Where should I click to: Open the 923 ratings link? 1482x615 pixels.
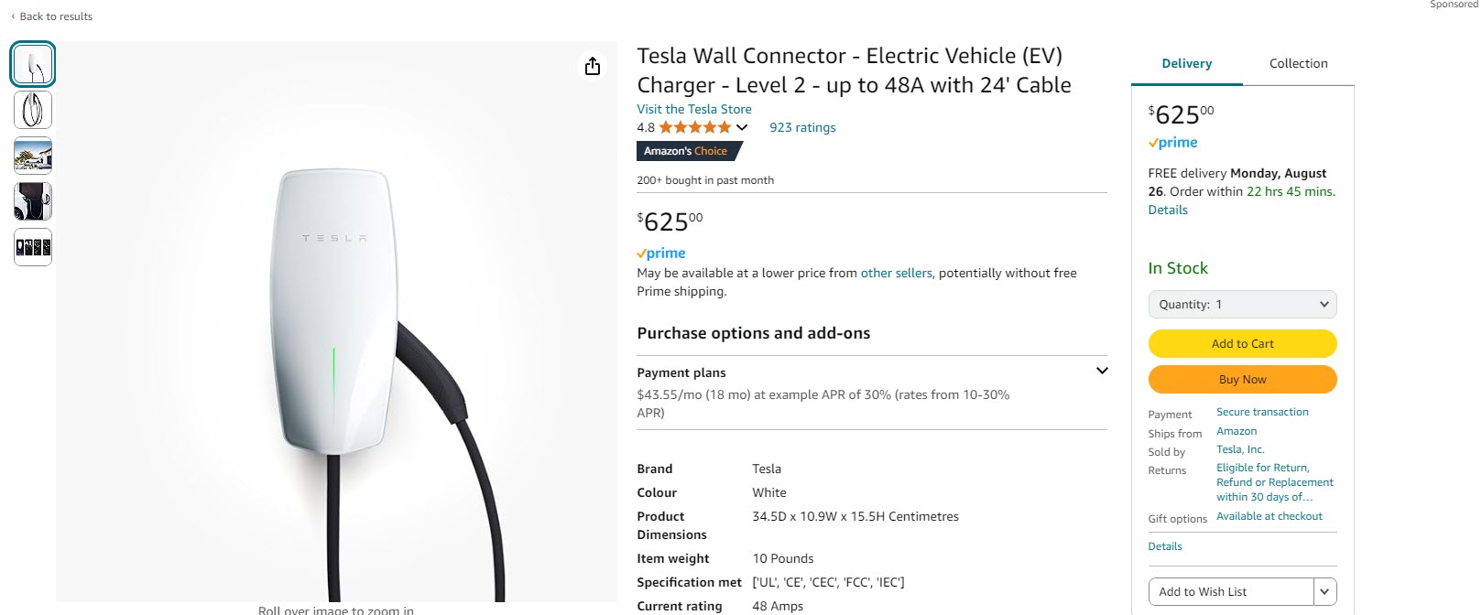pos(802,128)
